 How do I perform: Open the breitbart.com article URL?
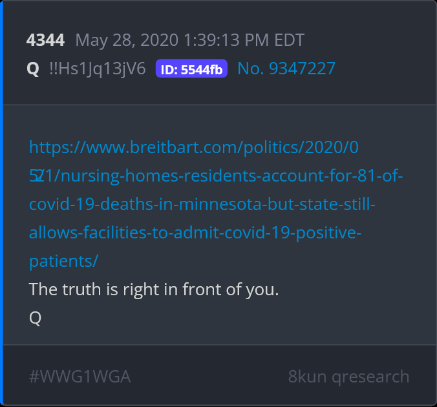pos(216,204)
